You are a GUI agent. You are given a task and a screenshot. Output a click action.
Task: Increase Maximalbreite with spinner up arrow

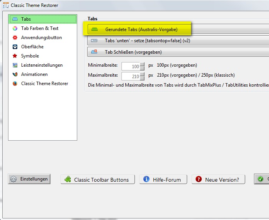[x=142, y=74]
